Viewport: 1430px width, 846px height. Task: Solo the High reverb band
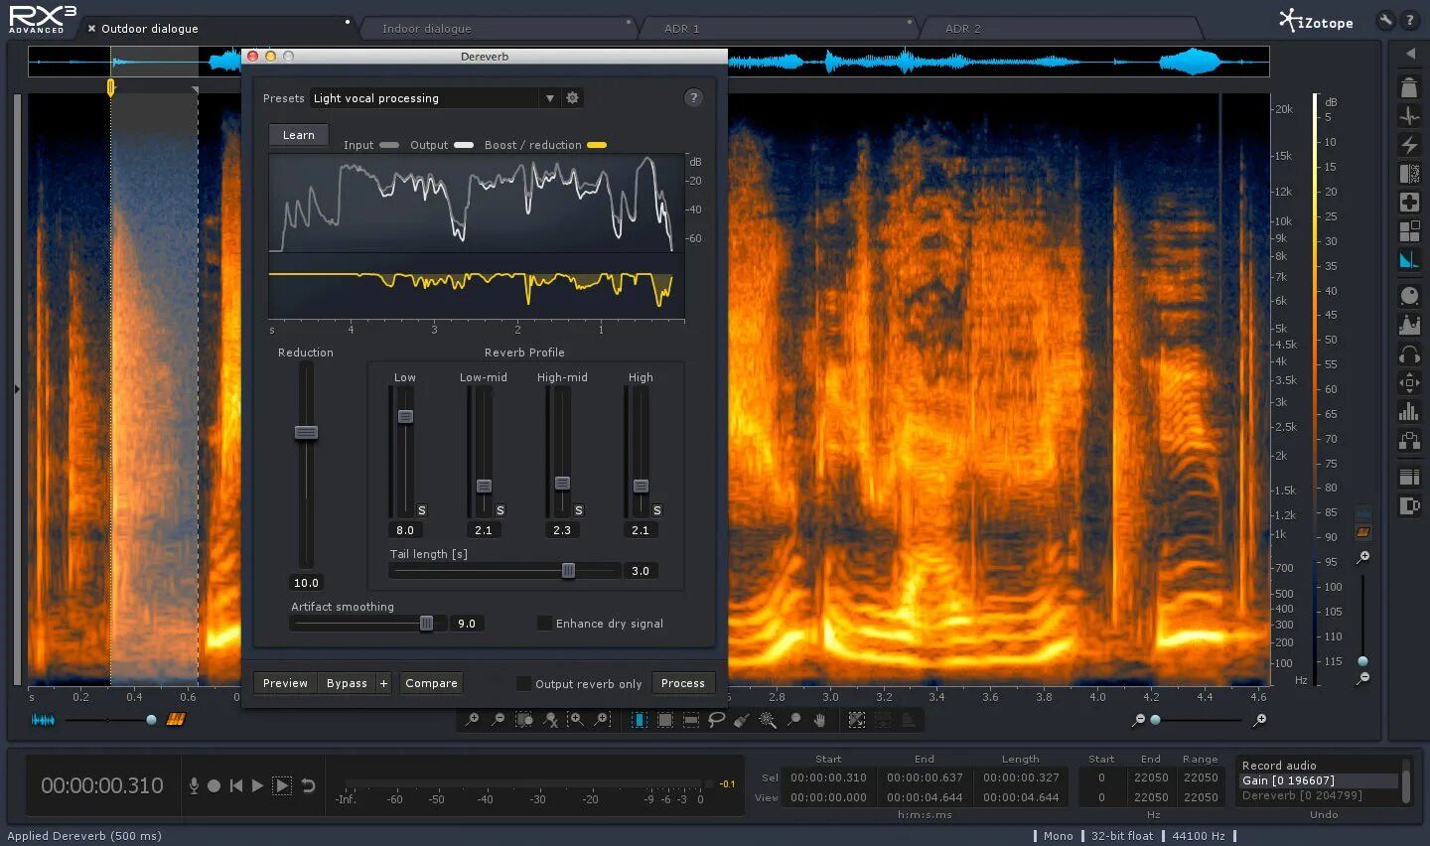tap(656, 510)
